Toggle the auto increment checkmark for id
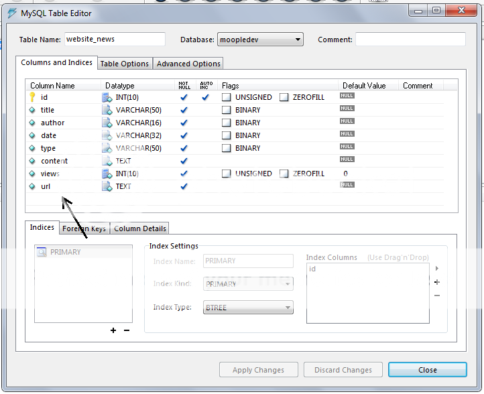 [x=206, y=97]
